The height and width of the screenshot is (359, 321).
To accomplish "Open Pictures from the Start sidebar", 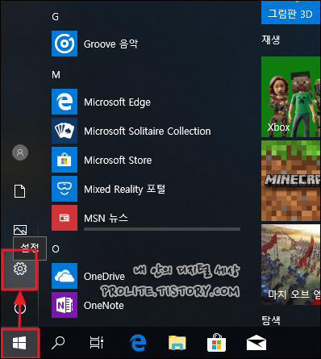I will (20, 230).
